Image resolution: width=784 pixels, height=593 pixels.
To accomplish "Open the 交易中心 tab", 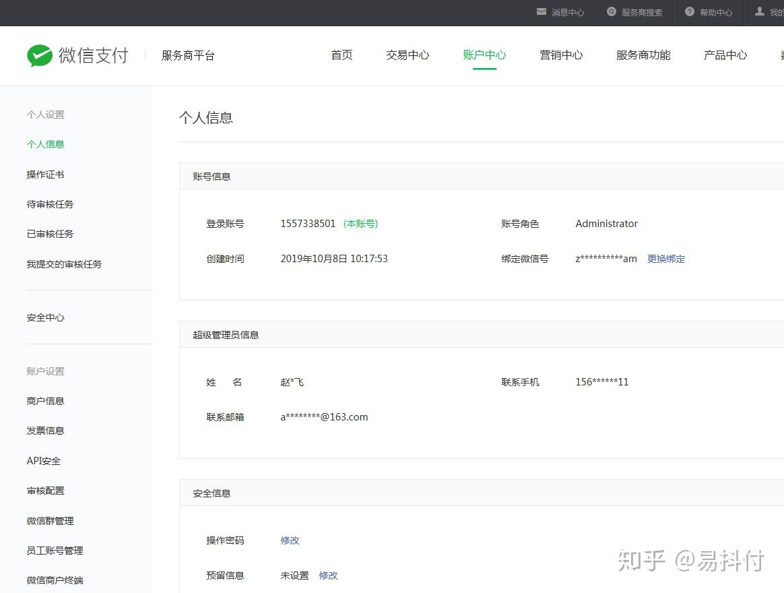I will tap(407, 55).
